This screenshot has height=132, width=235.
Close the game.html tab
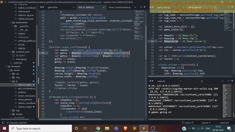73,7
